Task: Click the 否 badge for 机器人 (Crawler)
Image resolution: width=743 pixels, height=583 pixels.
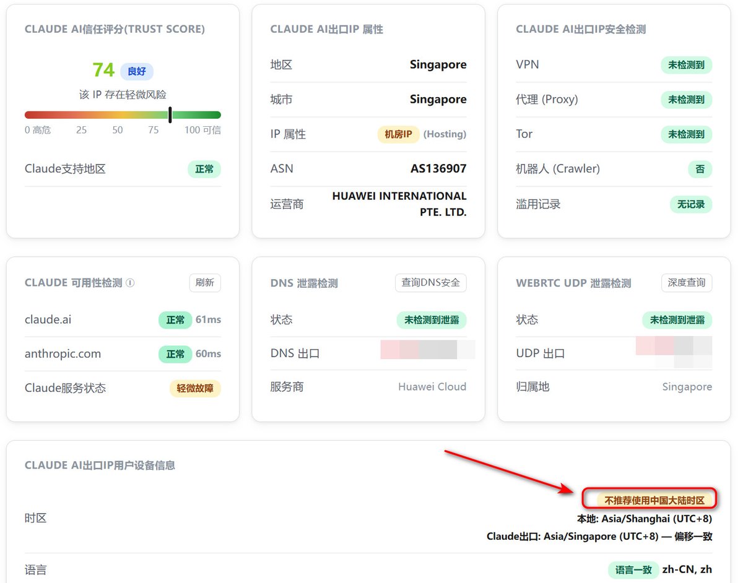Action: [700, 169]
